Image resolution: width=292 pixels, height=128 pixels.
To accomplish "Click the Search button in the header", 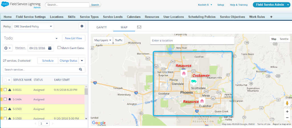I will point(95,5).
